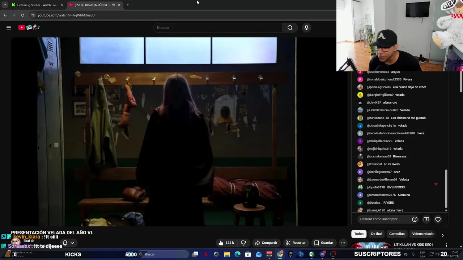
Task: Open Netflix from the taskbar
Action: [206, 254]
